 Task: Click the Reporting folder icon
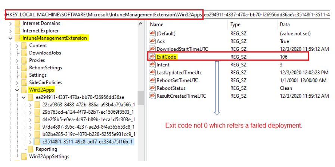(x=31, y=149)
